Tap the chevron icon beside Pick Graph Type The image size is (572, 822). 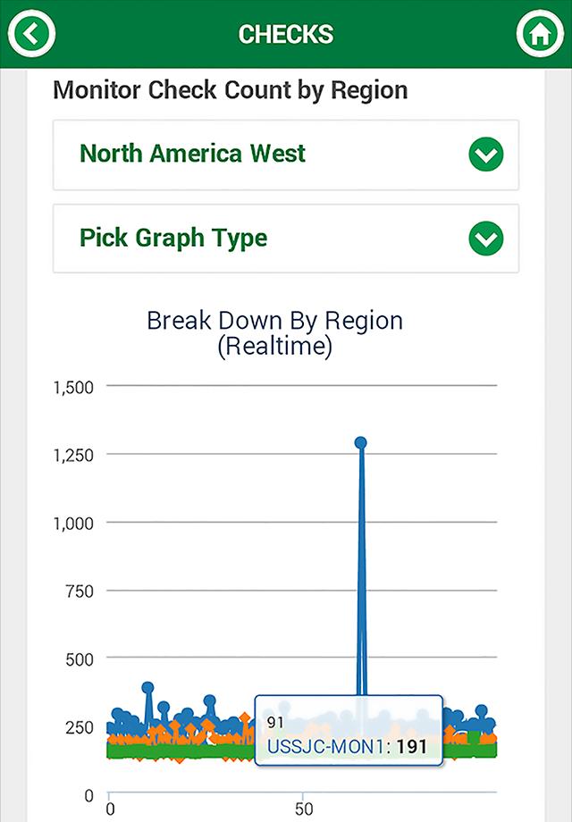(x=486, y=239)
